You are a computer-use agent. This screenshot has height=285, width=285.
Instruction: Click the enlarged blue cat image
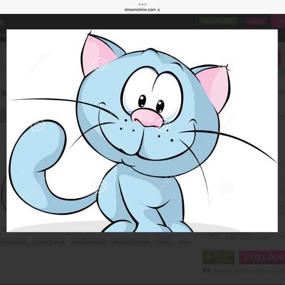tap(142, 131)
